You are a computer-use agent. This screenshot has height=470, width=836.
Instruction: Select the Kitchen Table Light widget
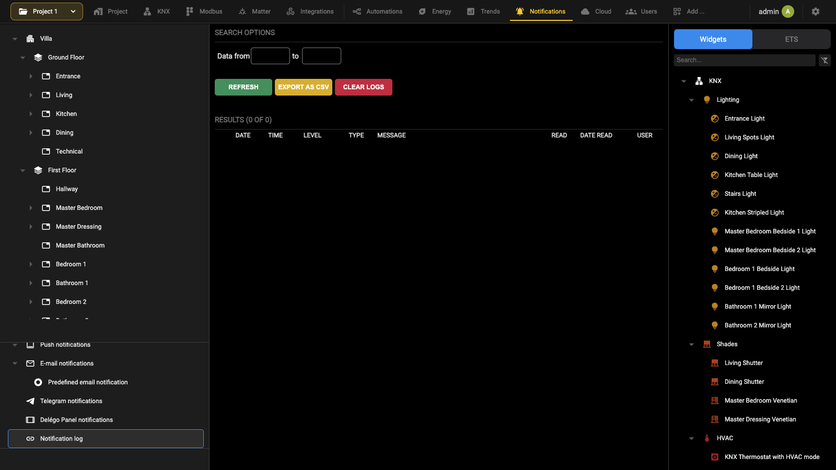point(751,175)
